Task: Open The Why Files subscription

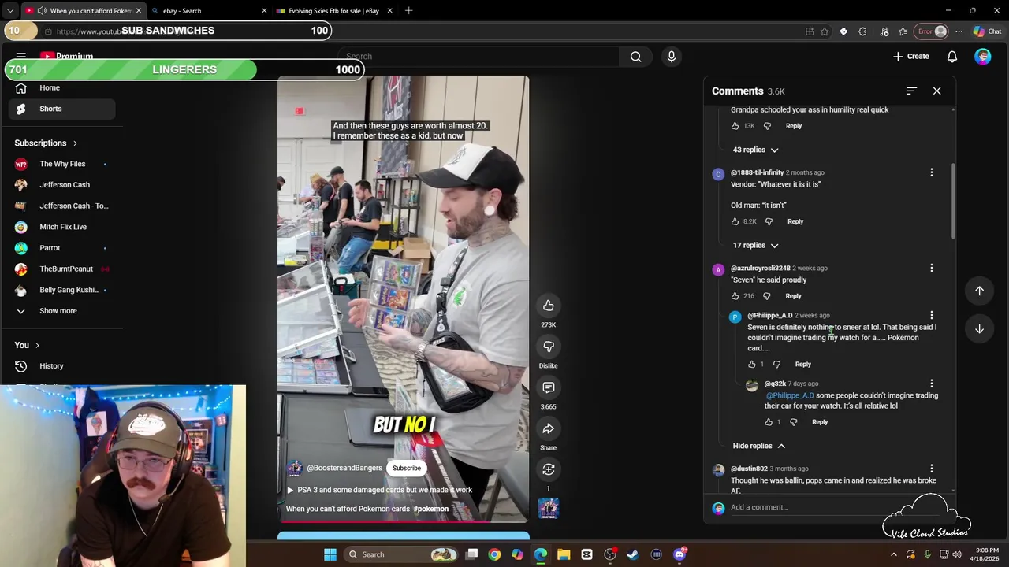Action: click(x=61, y=164)
